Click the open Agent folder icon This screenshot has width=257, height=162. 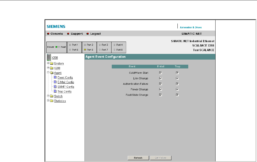pyautogui.click(x=52, y=73)
